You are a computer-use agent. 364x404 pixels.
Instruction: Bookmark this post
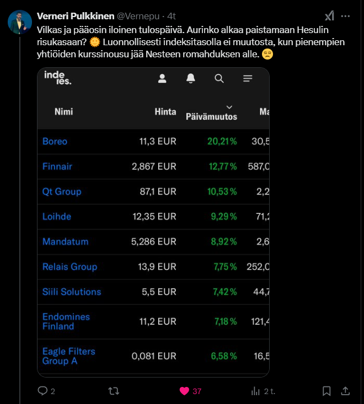[x=326, y=391]
